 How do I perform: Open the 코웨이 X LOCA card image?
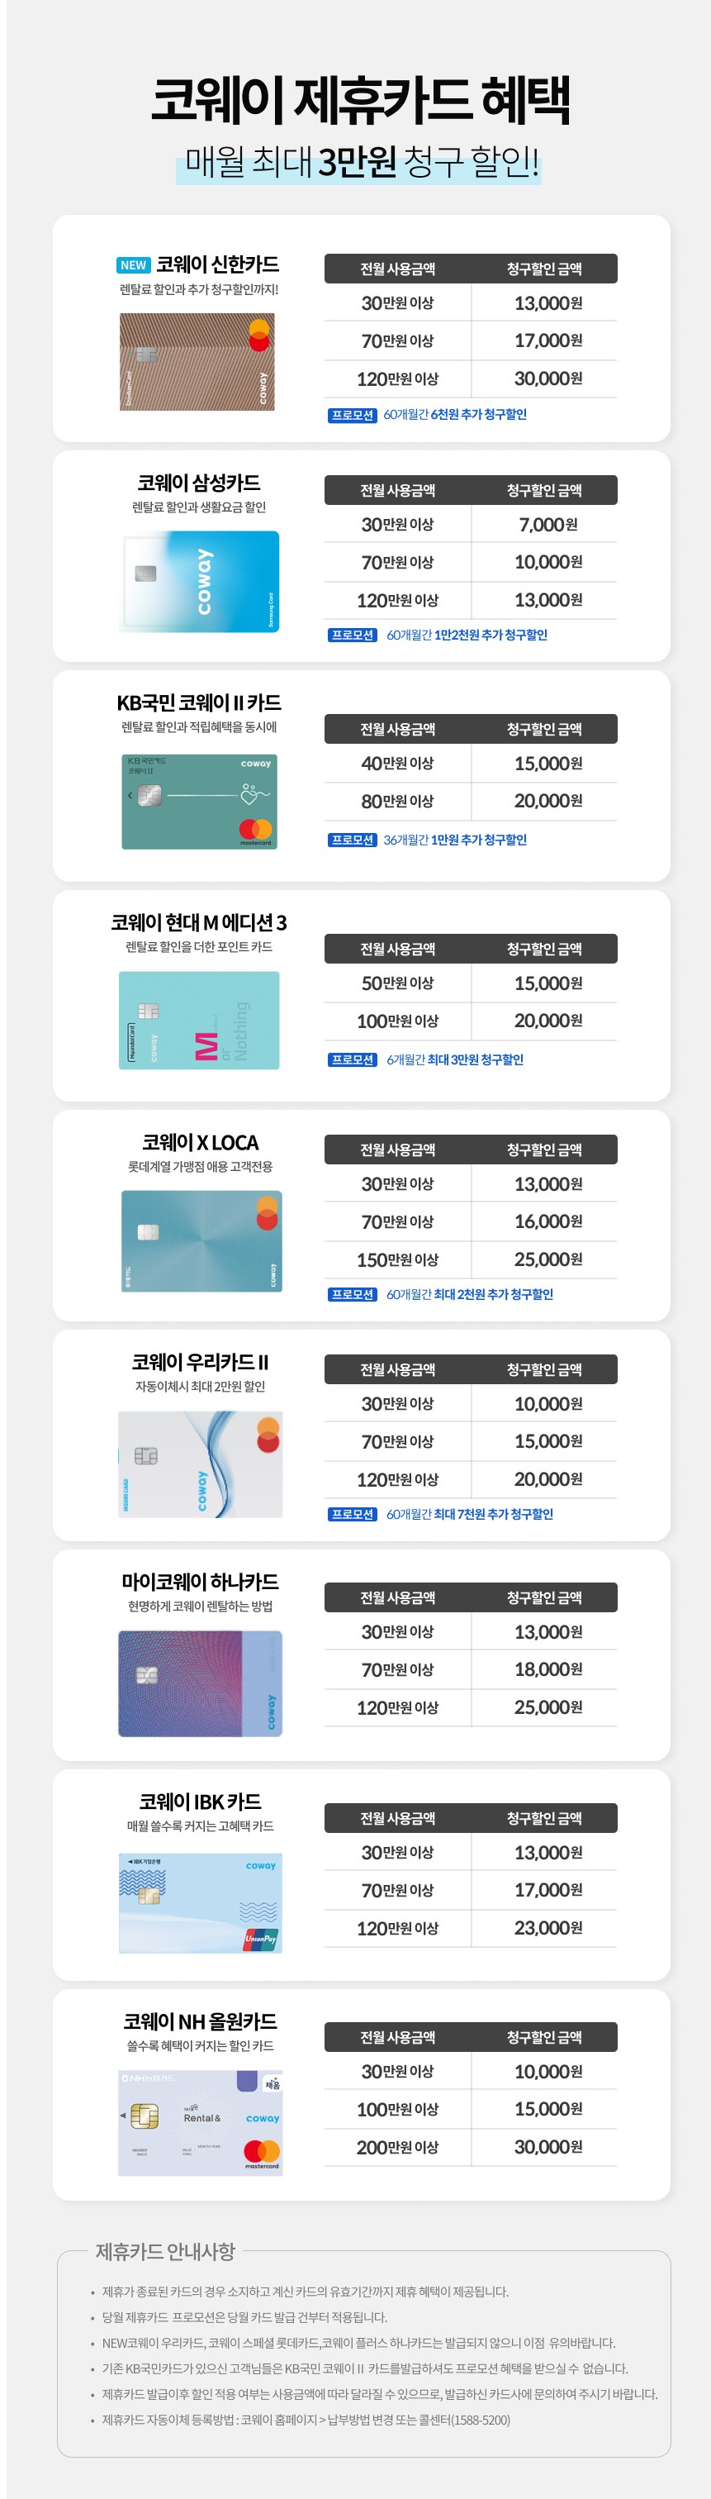[x=201, y=1240]
